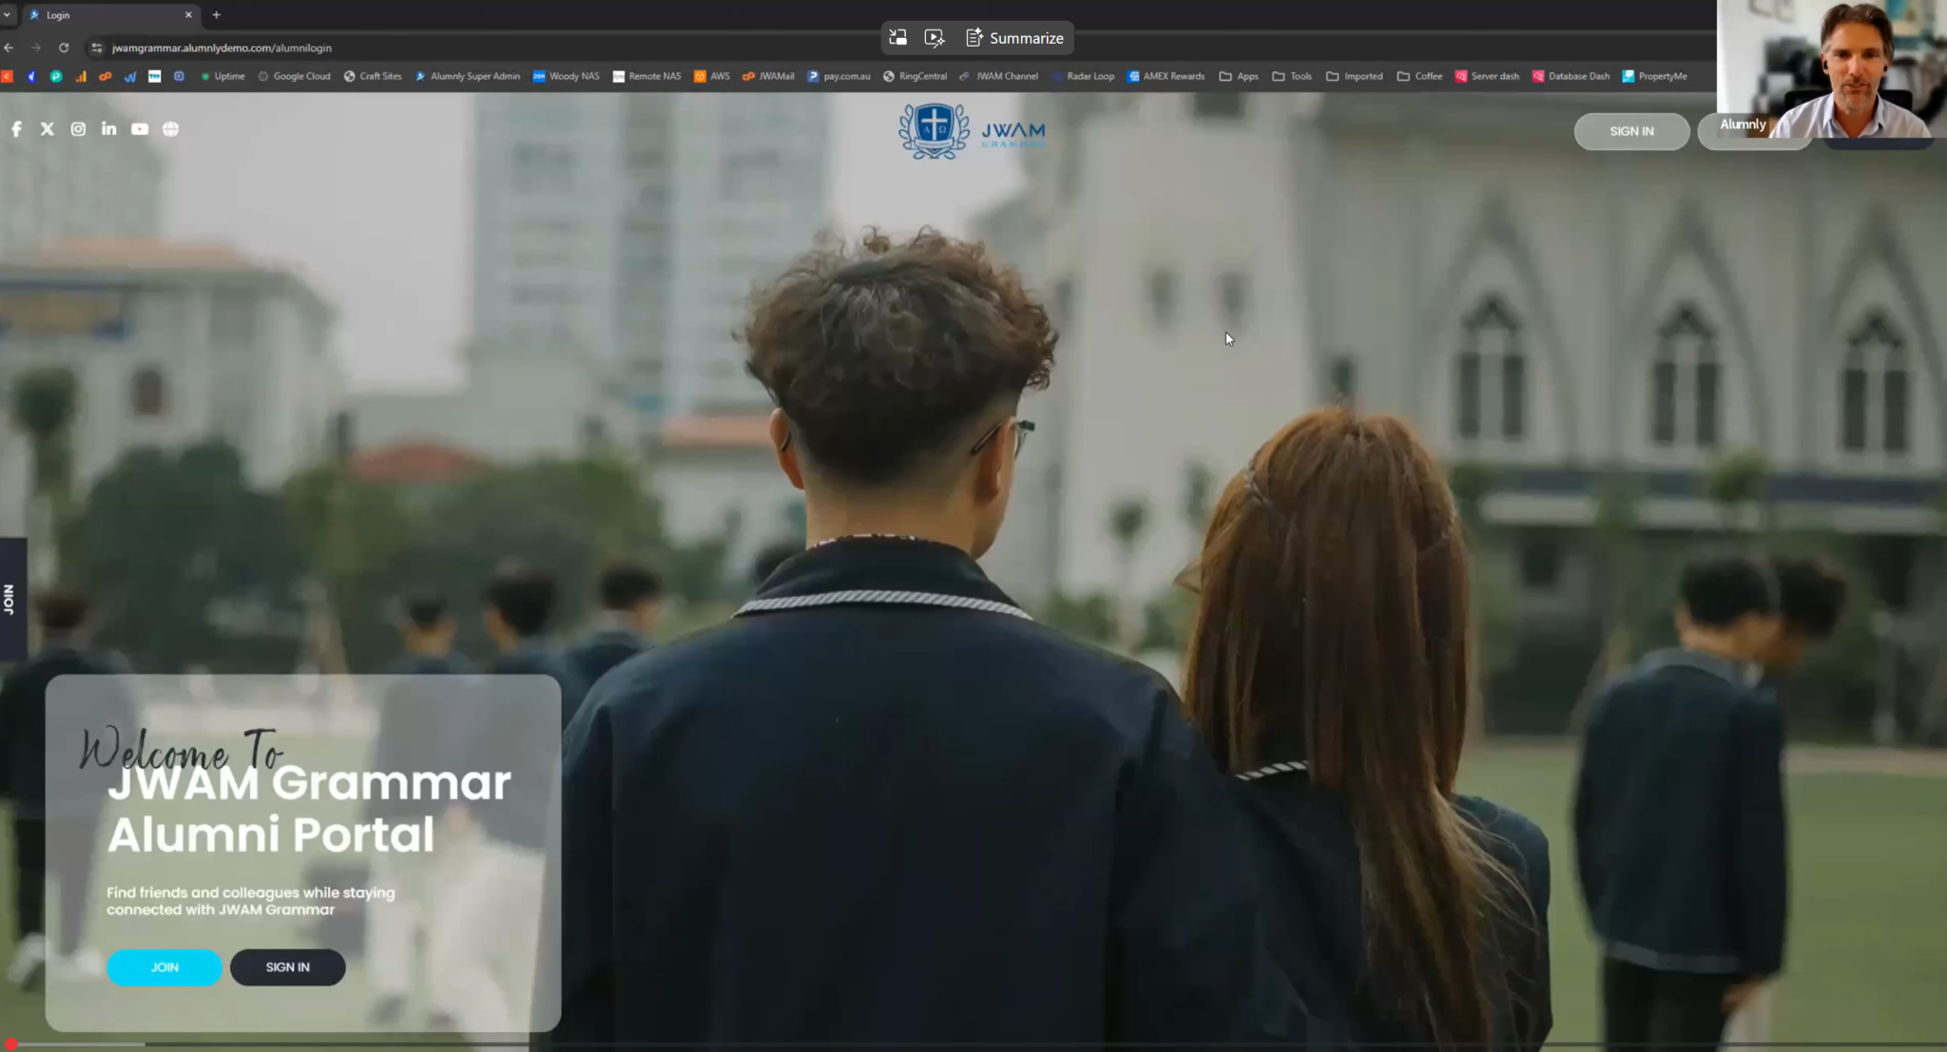Click the 'Find friends and colleagues' tagline text

(251, 901)
